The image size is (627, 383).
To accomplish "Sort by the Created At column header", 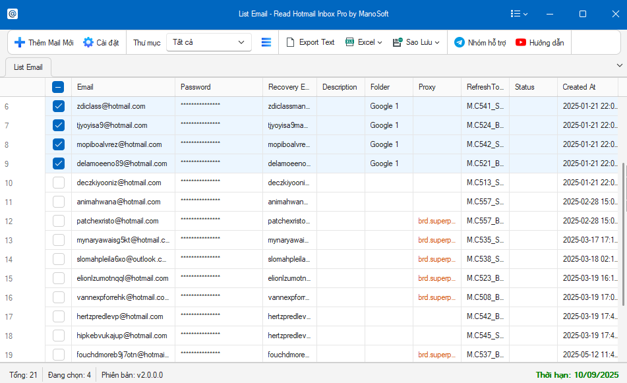I will click(587, 87).
